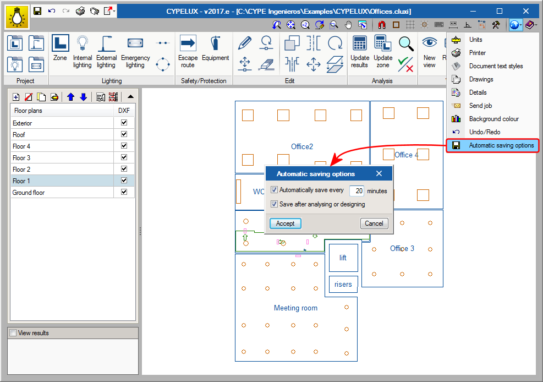Click the autosave minutes input field
This screenshot has height=382, width=543.
click(358, 191)
